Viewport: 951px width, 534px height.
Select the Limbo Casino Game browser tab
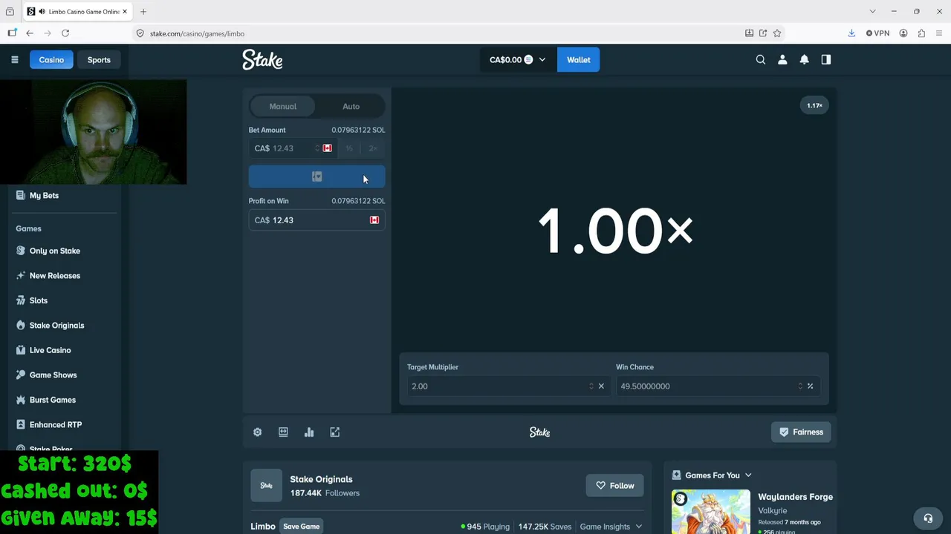[78, 12]
